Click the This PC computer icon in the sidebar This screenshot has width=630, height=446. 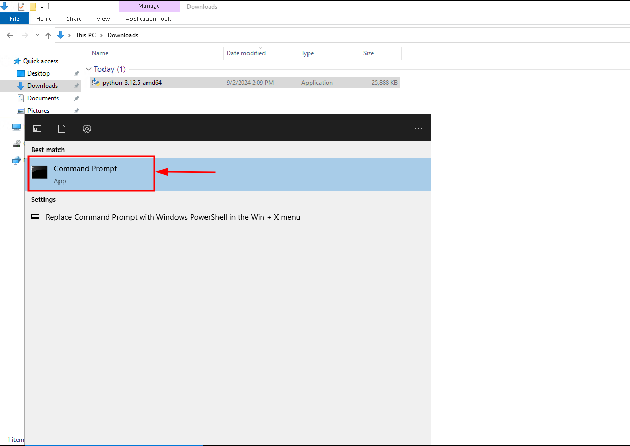(x=16, y=127)
